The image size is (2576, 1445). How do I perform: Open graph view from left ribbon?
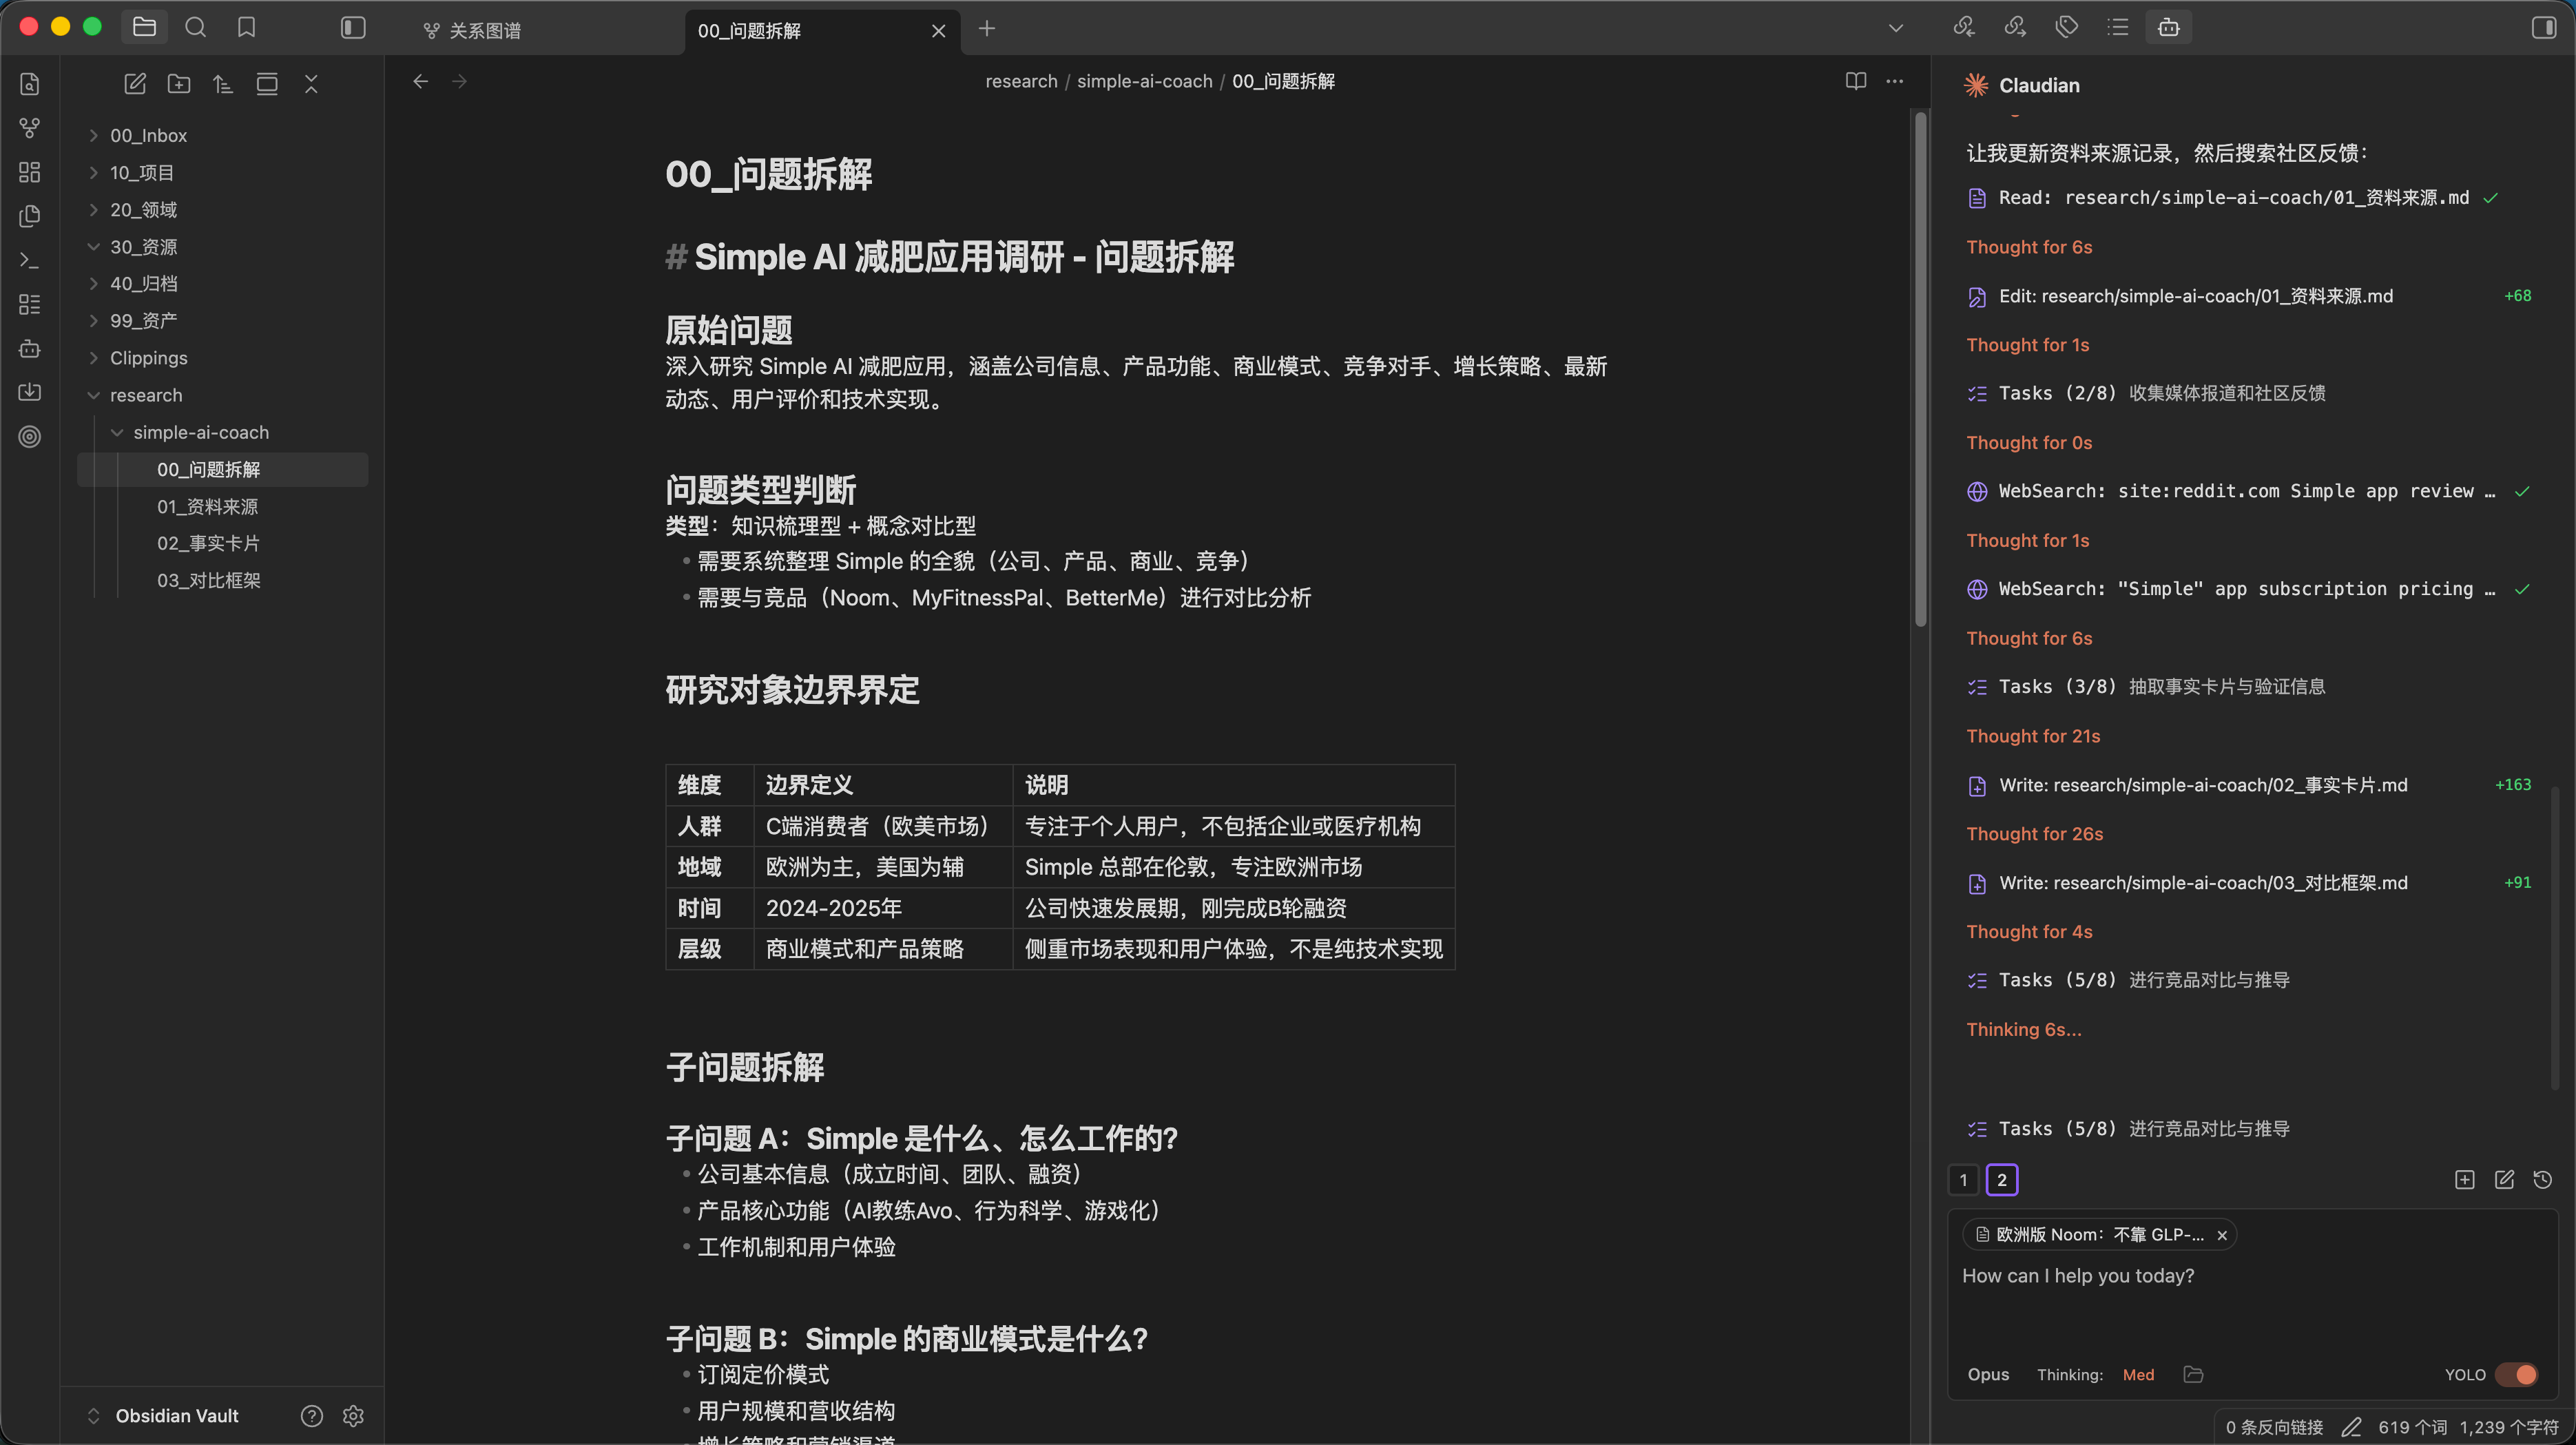click(30, 128)
